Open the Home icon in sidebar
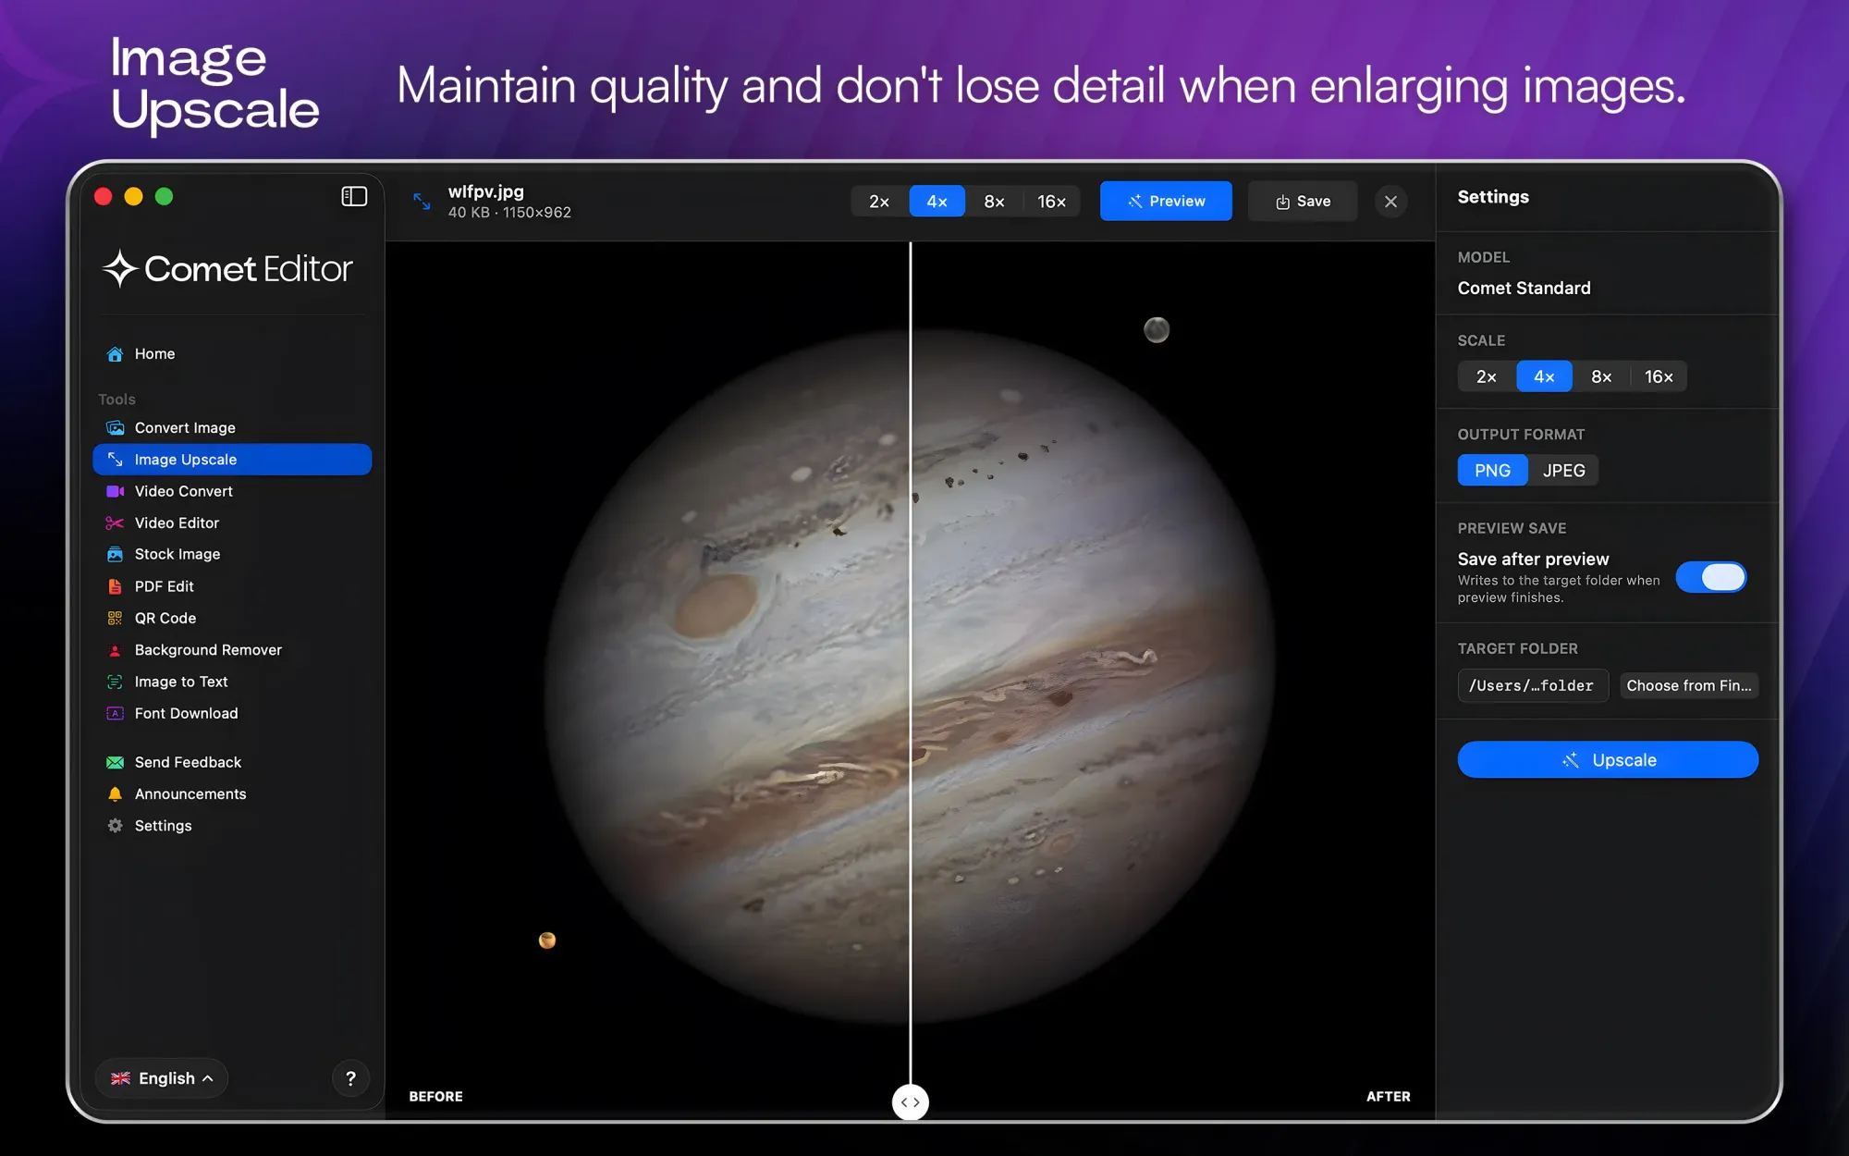The height and width of the screenshot is (1156, 1849). coord(115,354)
